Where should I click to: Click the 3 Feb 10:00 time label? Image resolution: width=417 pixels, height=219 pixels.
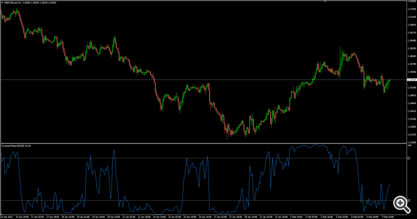tap(341, 217)
